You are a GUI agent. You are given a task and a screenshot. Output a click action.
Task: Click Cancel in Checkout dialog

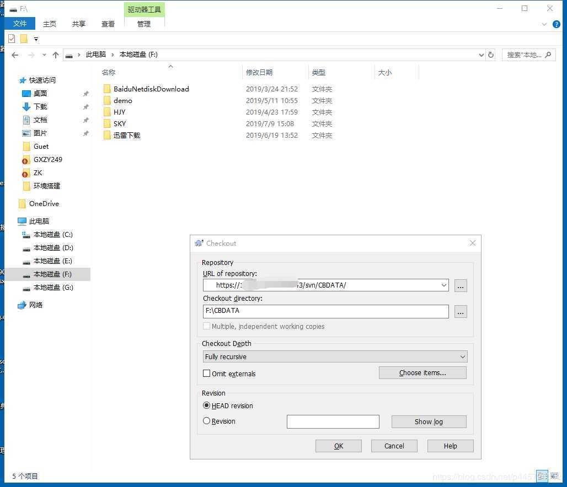pos(394,446)
